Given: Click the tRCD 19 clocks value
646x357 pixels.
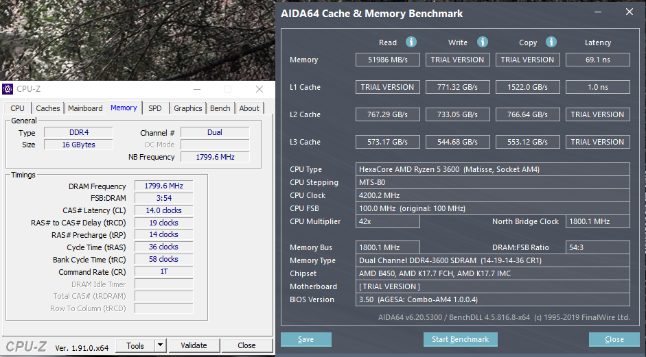Looking at the screenshot, I should (x=163, y=223).
